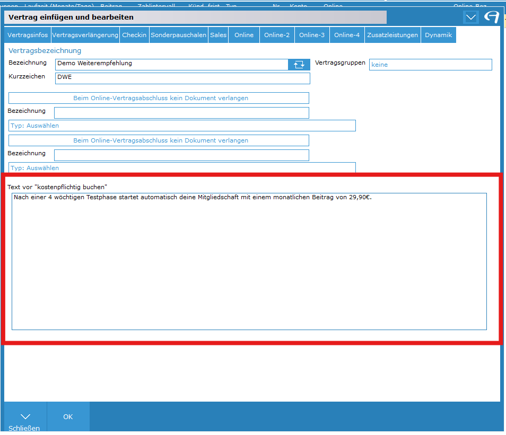
Task: Open the Sales tab
Action: pos(218,35)
